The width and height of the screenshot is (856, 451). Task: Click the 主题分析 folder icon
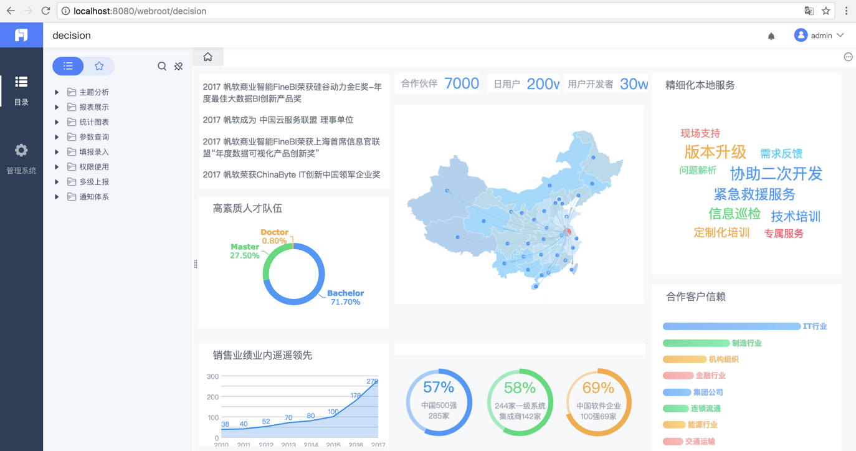pyautogui.click(x=72, y=92)
